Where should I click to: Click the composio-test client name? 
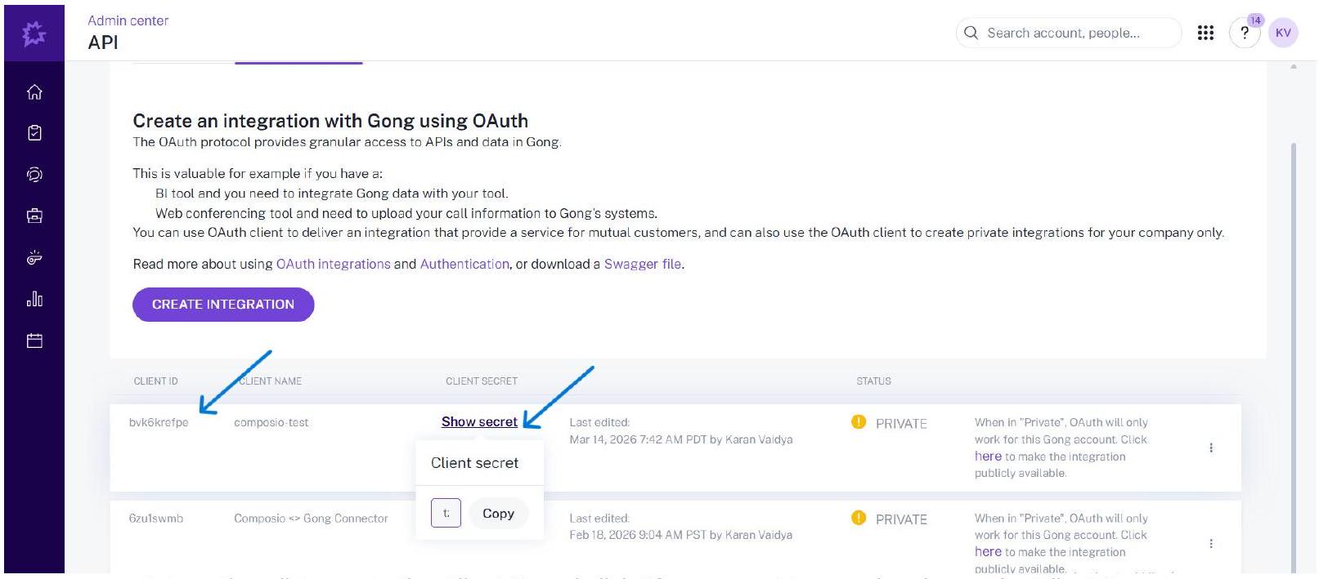point(271,422)
